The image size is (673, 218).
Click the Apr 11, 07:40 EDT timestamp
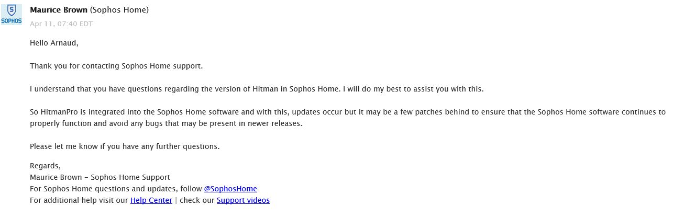click(61, 24)
